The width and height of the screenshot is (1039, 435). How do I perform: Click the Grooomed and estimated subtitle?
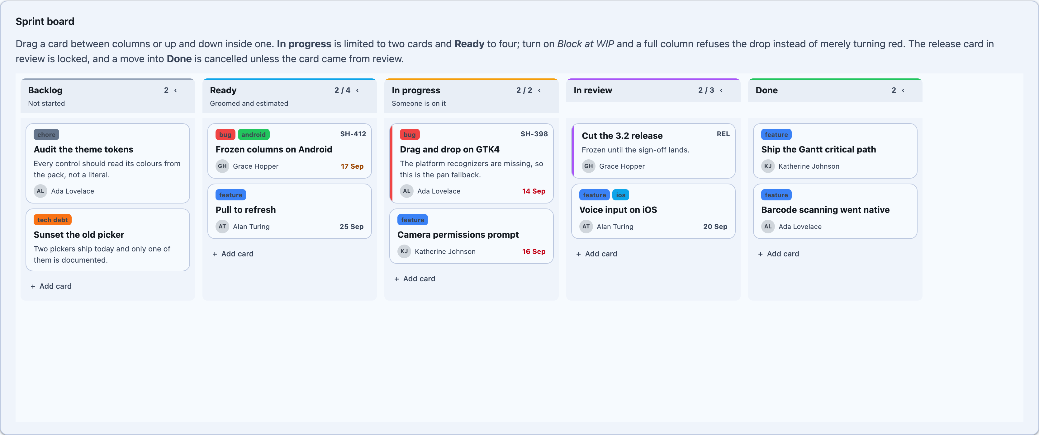(x=249, y=104)
